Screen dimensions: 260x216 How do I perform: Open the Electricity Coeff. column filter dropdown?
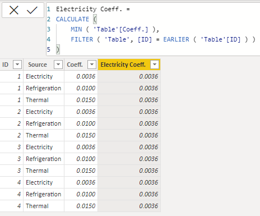155,65
